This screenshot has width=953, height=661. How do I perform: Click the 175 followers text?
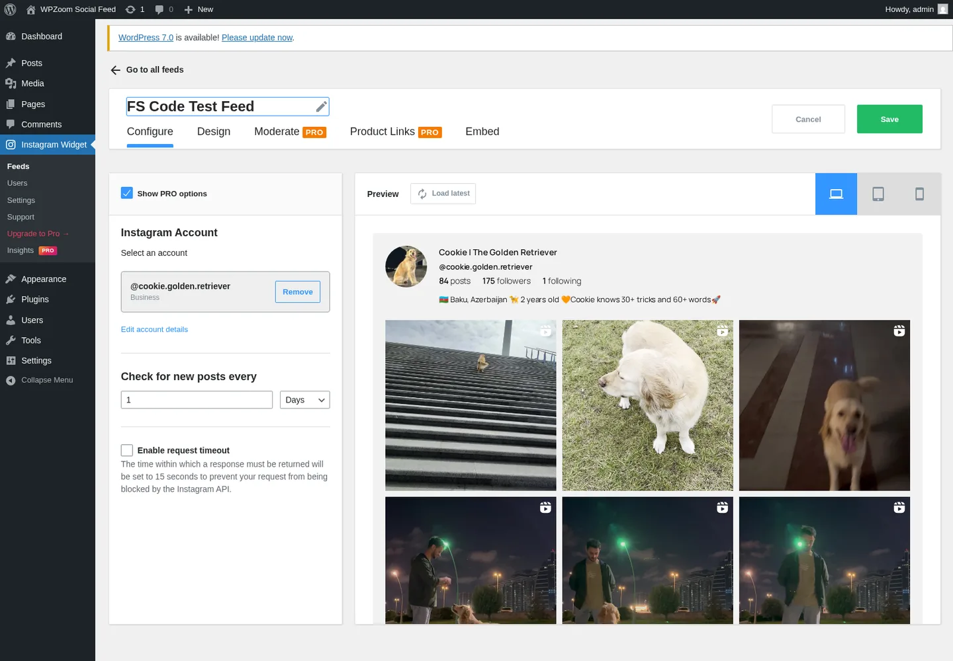click(506, 281)
